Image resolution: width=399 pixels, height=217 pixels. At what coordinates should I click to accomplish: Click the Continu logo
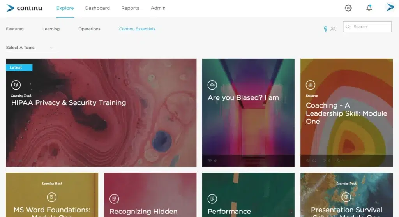pyautogui.click(x=24, y=8)
